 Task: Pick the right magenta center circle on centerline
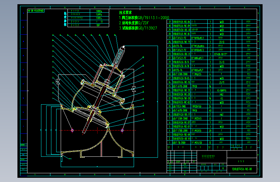click(122, 131)
